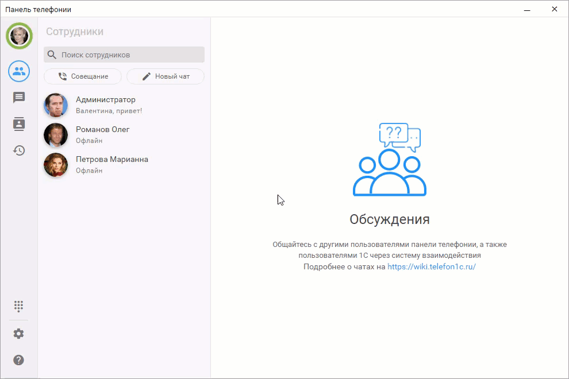
Task: Open the contacts book icon
Action: [x=19, y=124]
